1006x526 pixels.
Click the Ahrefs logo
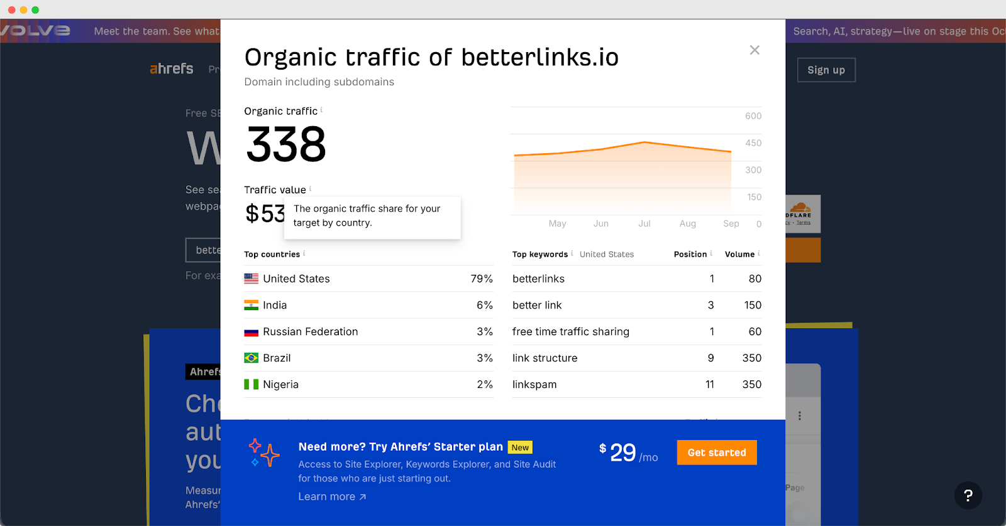tap(171, 69)
